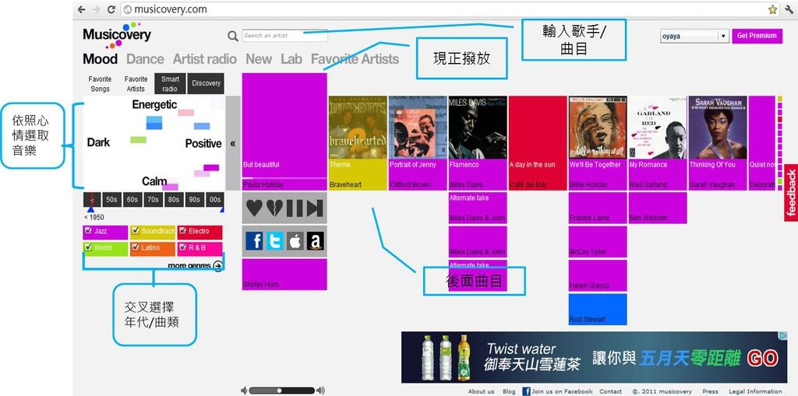798x396 pixels.
Task: Switch to the Mood tab
Action: (100, 59)
